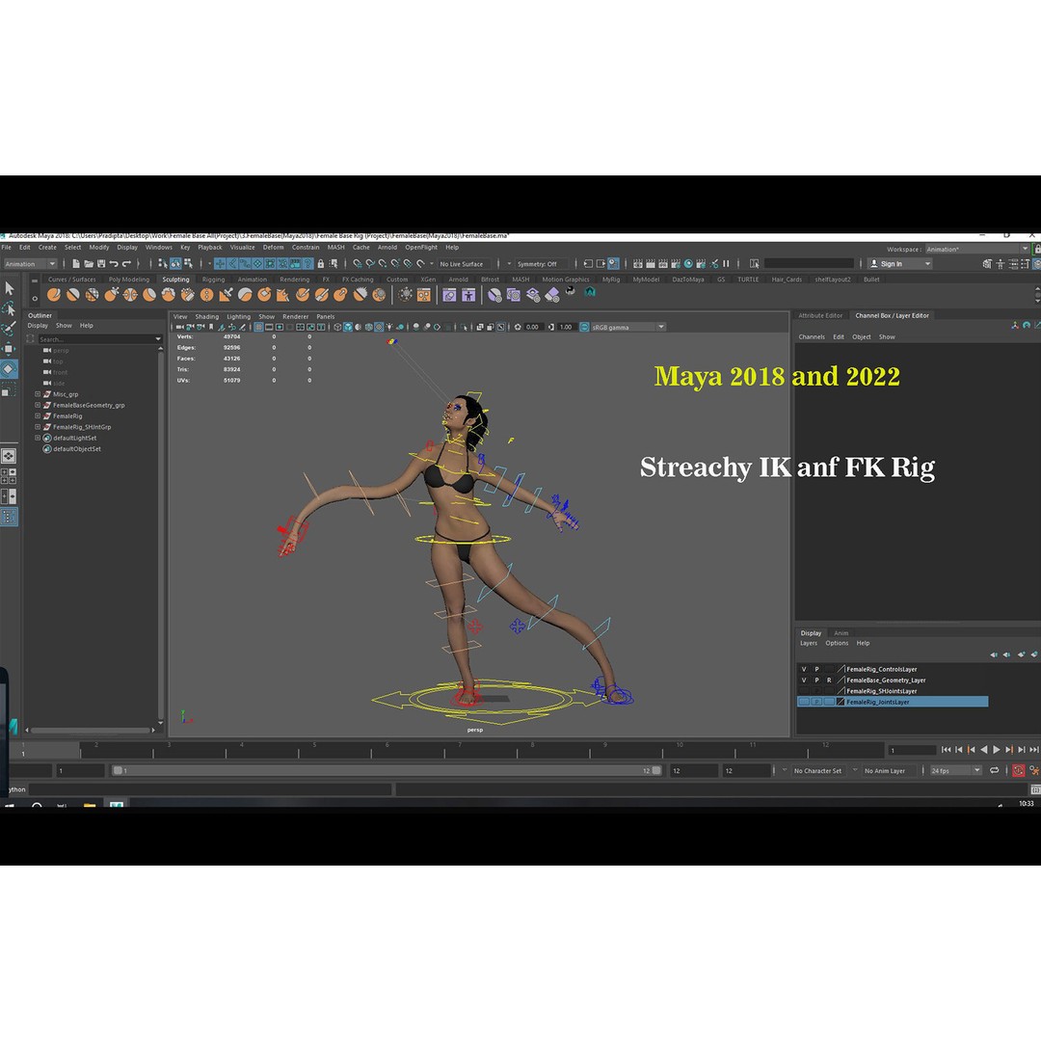Click frame 6 on the time slider
1041x1041 pixels.
coord(387,750)
